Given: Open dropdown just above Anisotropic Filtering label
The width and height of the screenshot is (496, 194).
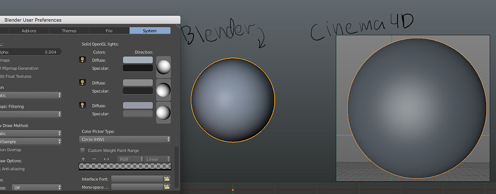Looking at the screenshot, I should (31, 95).
